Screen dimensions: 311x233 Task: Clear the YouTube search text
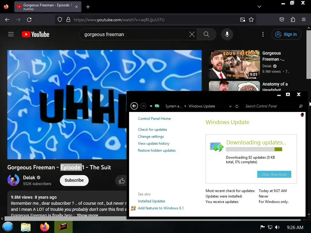[x=192, y=34]
